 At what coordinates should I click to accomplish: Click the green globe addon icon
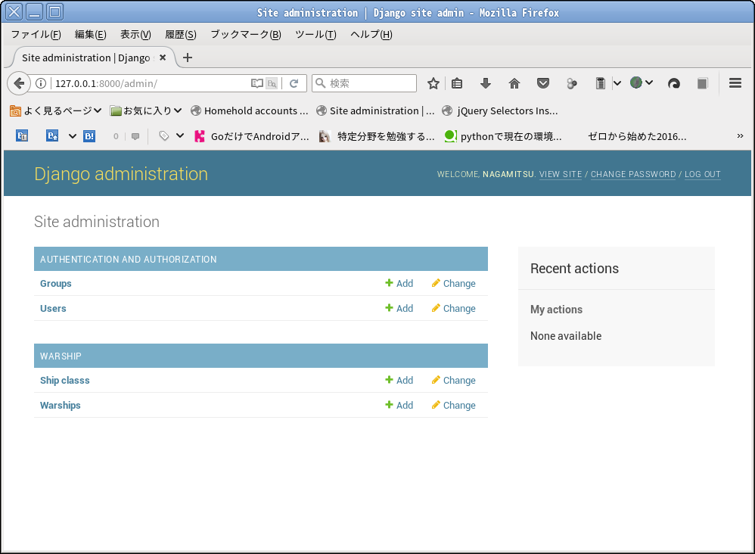pyautogui.click(x=636, y=82)
